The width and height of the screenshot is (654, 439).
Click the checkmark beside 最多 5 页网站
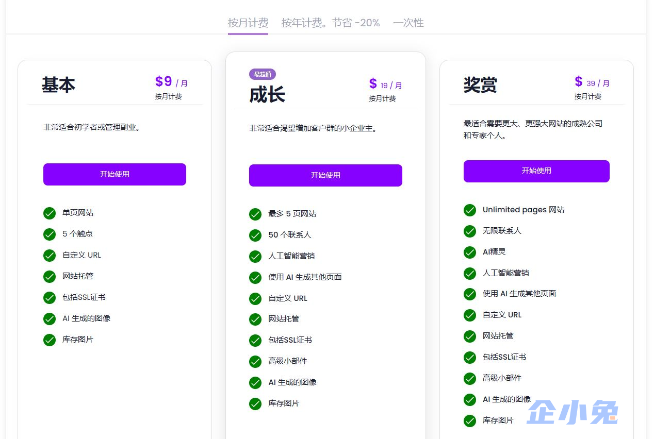[255, 214]
